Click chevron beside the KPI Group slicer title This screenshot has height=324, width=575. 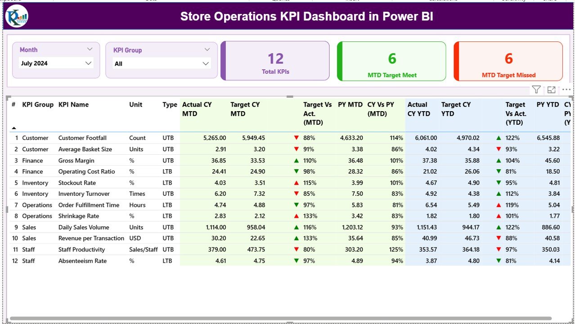[x=207, y=50]
